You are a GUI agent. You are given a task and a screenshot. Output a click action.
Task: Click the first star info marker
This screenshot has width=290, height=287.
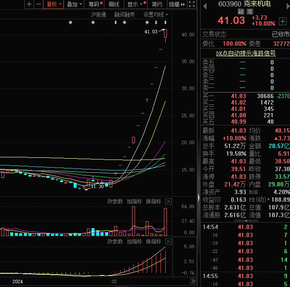pos(70,23)
